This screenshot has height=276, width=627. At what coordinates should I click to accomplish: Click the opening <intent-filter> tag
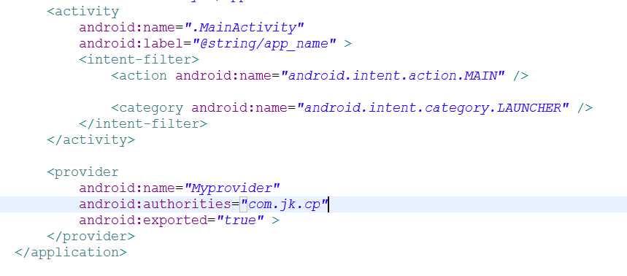[x=139, y=60]
